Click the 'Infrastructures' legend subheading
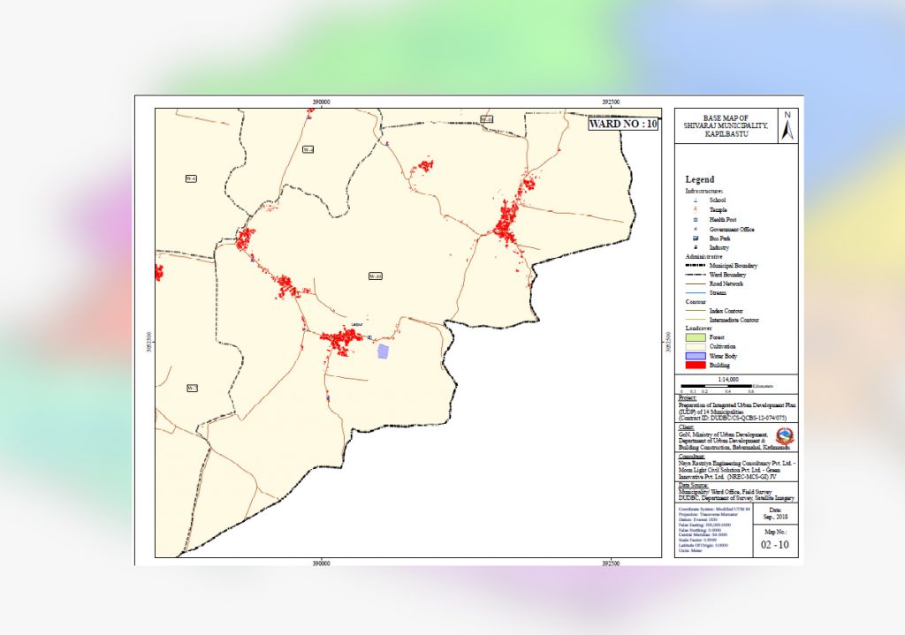905x635 pixels. (704, 191)
